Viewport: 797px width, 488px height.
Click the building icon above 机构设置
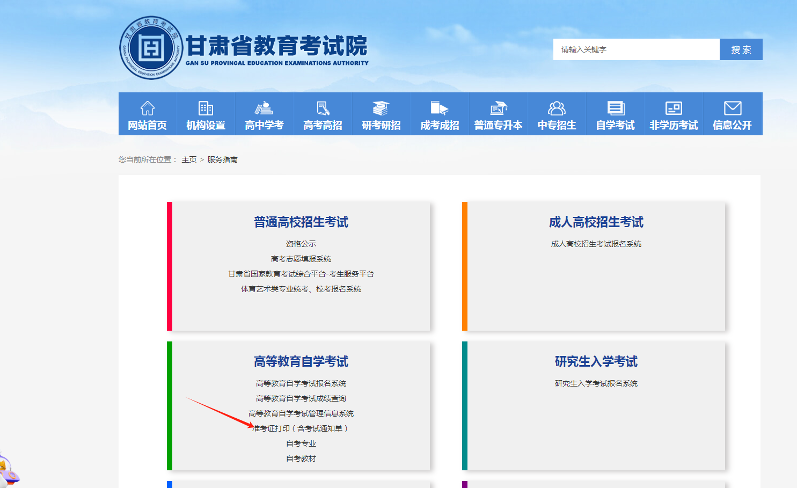(x=206, y=108)
